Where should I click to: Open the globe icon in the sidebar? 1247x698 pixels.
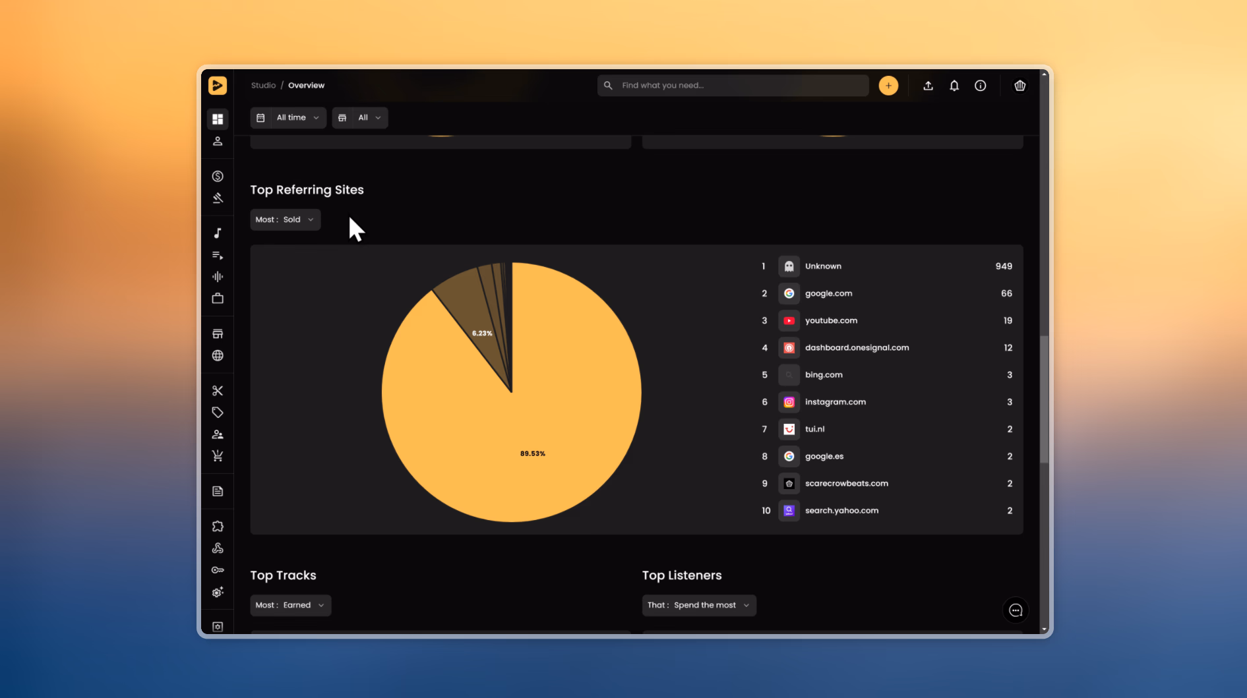(218, 355)
